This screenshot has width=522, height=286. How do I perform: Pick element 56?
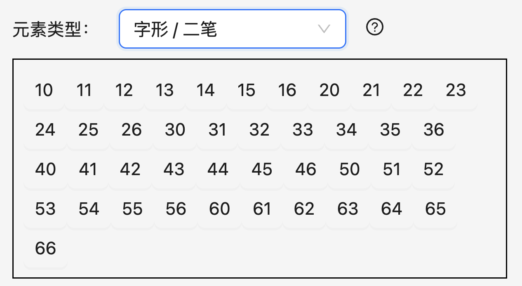click(176, 209)
